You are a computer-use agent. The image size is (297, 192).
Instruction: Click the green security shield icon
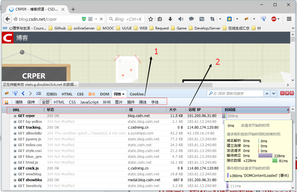pyautogui.click(x=84, y=19)
